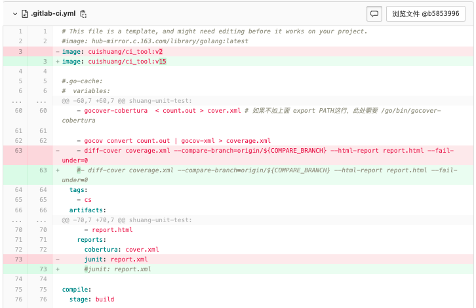Expand hidden lines above line 70 hunk
The width and height of the screenshot is (476, 308).
tap(20, 220)
